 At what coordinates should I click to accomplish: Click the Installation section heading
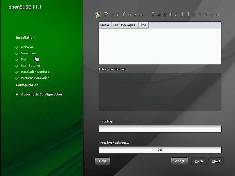(x=25, y=38)
